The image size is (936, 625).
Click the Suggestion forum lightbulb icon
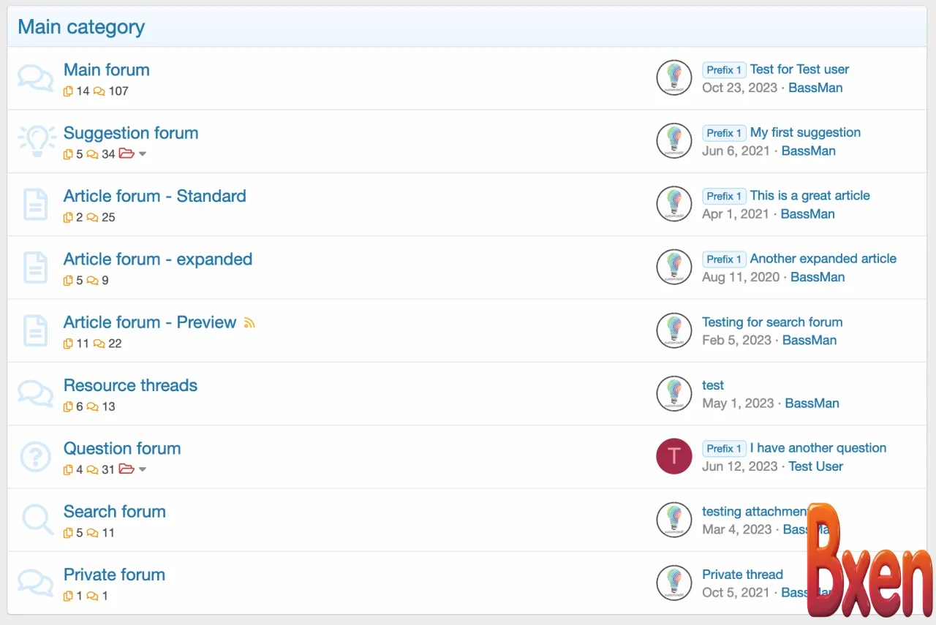click(36, 140)
